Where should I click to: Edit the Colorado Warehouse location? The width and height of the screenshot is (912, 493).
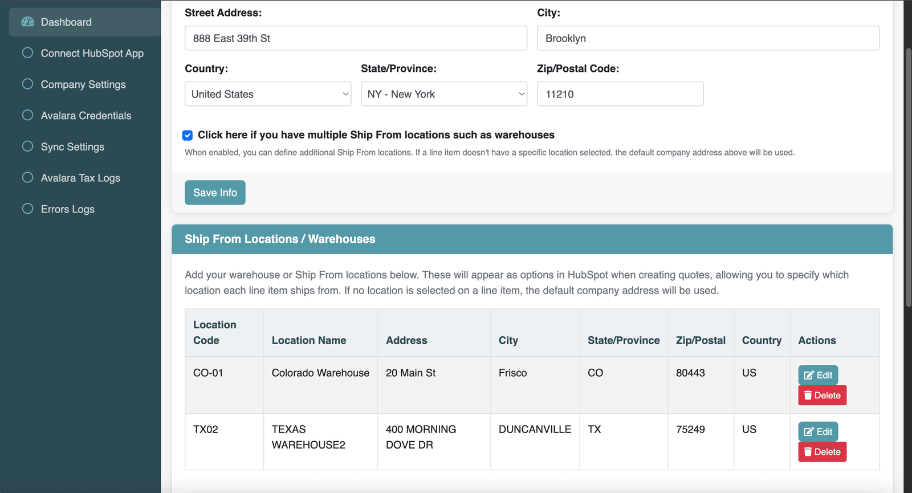818,375
